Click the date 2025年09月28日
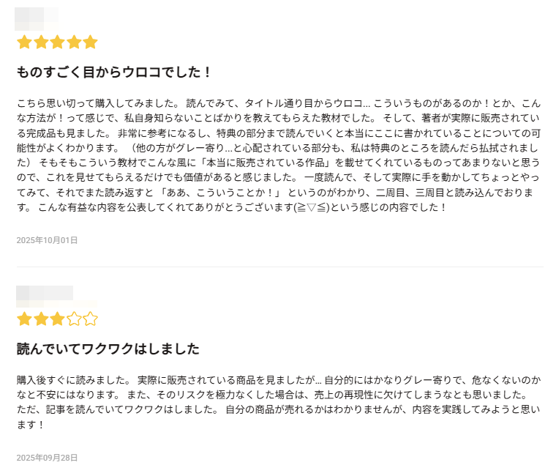The width and height of the screenshot is (556, 476). click(x=47, y=458)
